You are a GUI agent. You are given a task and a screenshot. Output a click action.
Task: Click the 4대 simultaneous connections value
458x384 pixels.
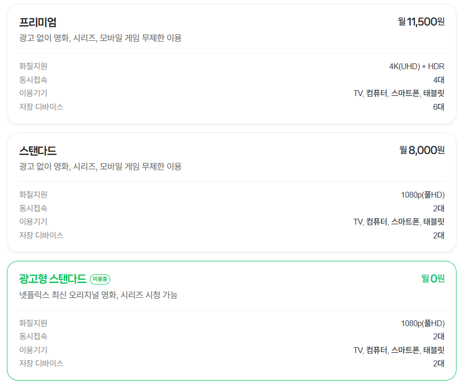coord(439,79)
